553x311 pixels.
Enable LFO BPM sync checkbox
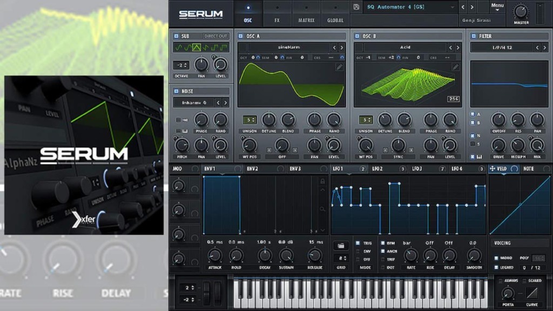(383, 243)
